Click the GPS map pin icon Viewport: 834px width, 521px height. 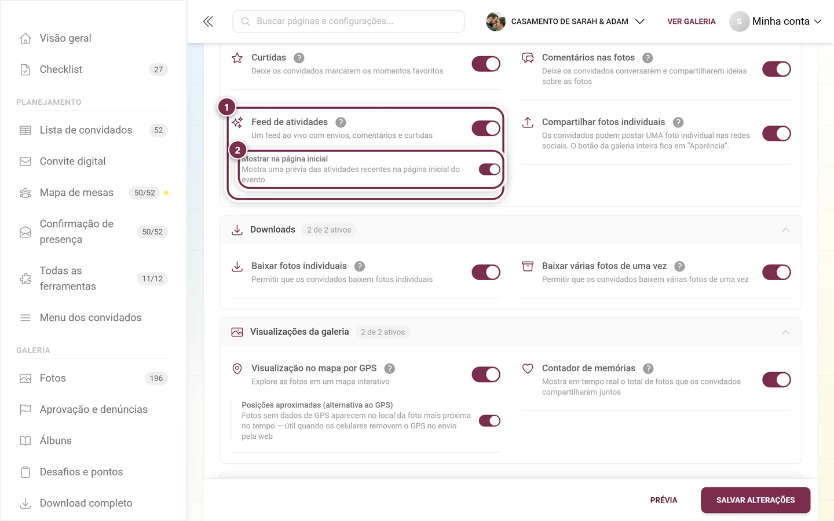(237, 368)
